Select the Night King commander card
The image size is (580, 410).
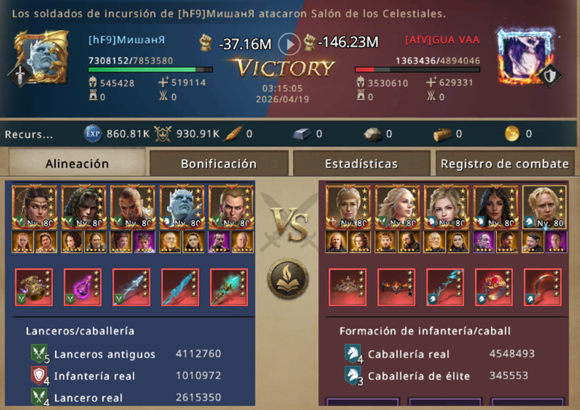(181, 207)
